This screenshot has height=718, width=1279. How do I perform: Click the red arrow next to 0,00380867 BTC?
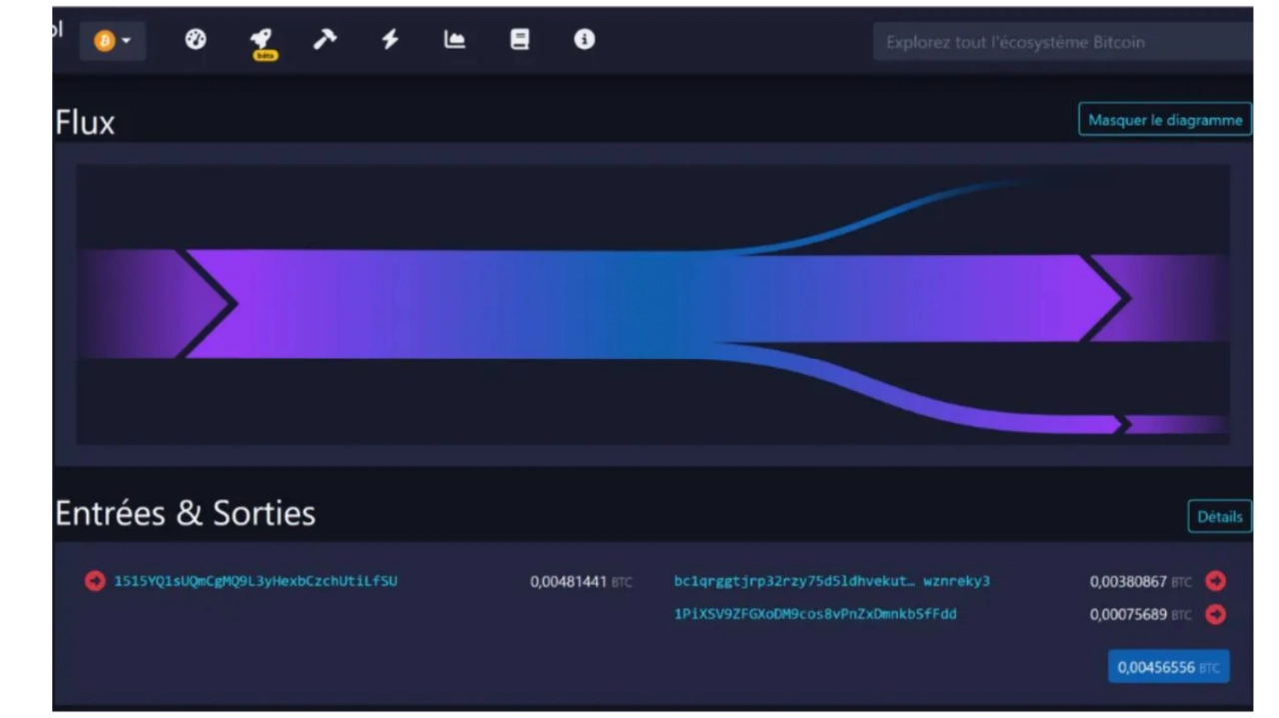point(1215,581)
